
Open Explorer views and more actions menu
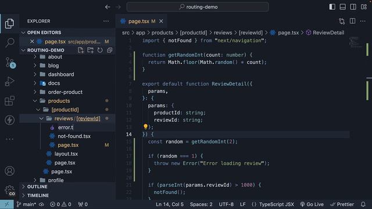click(106, 21)
